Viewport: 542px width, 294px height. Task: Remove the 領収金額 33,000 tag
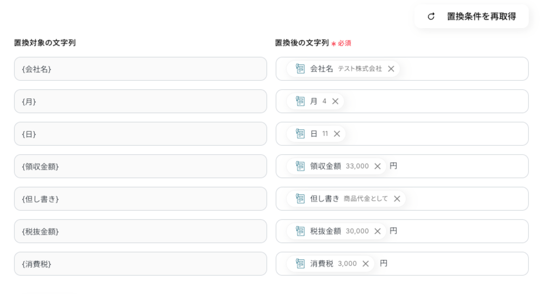pos(377,166)
